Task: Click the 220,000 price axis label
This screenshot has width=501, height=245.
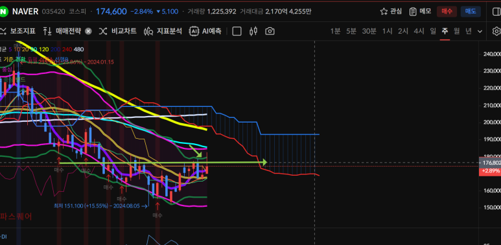Action: 493,88
